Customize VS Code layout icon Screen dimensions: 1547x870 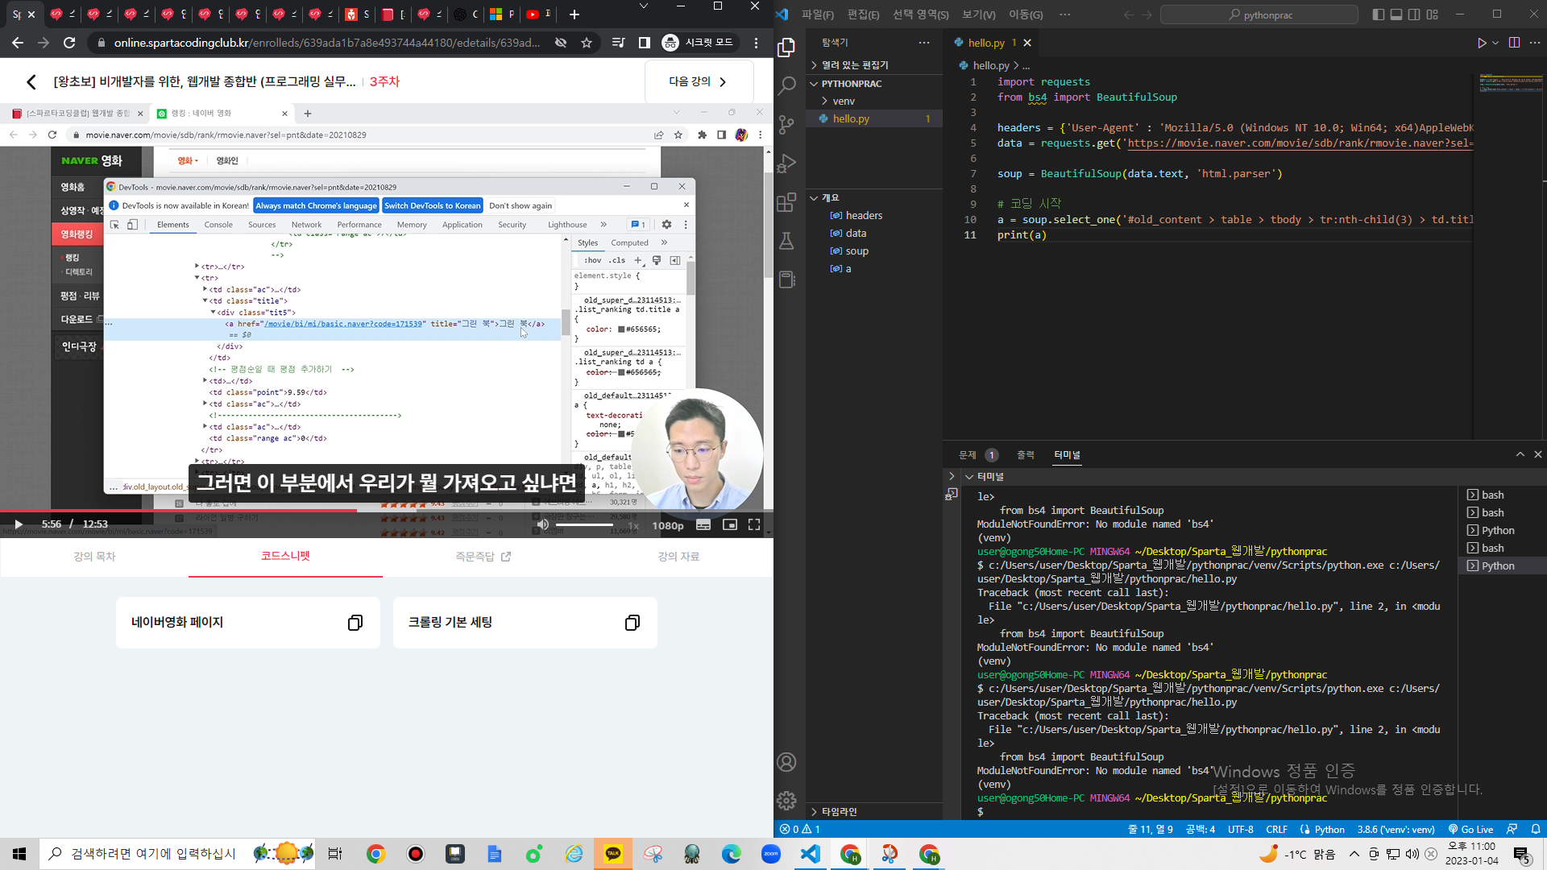(x=1432, y=14)
